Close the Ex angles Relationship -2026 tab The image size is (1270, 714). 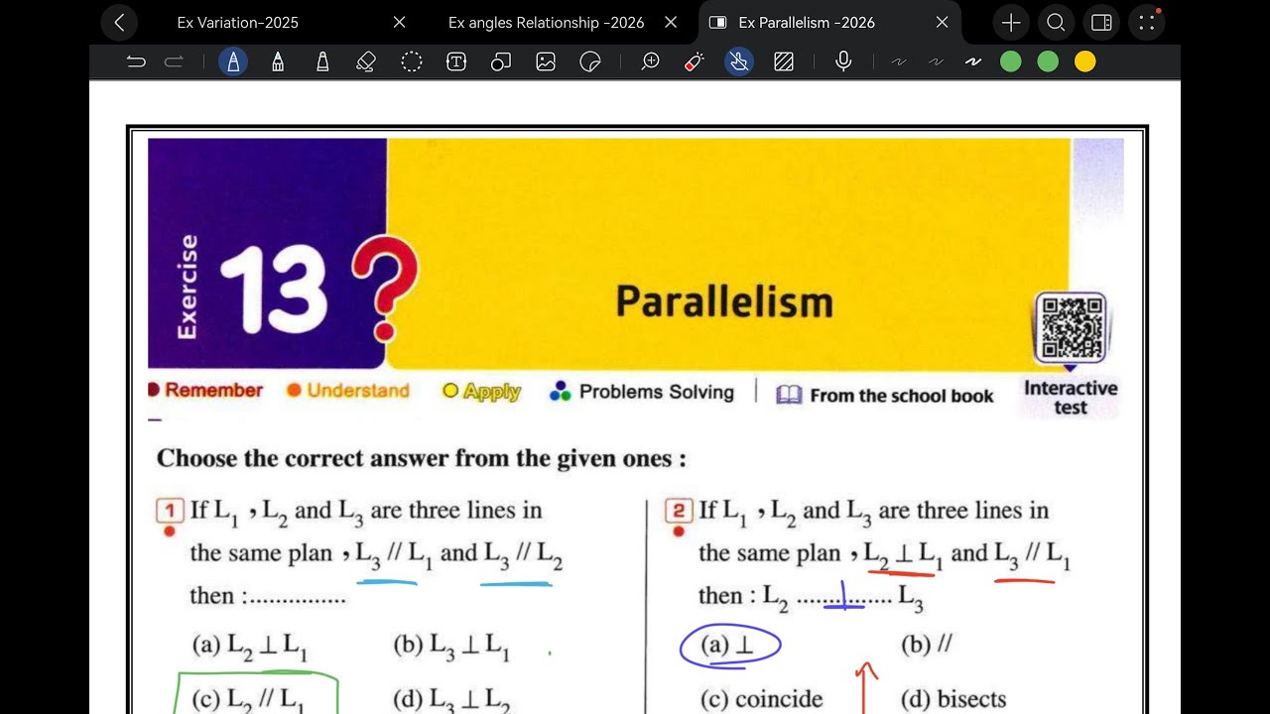(671, 22)
